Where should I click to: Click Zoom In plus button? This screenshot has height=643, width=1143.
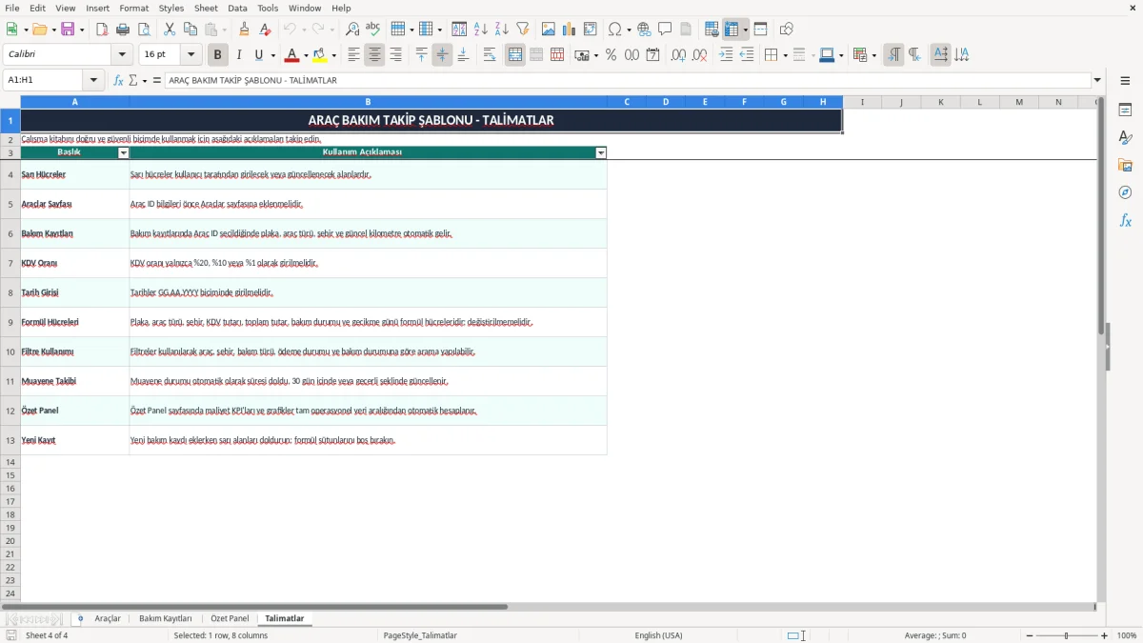pos(1105,635)
